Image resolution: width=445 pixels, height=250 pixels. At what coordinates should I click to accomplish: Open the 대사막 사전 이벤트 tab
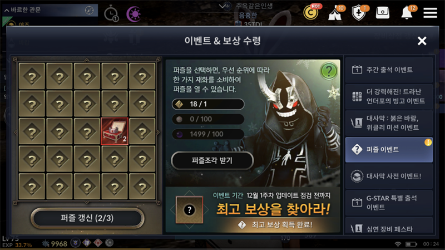389,176
